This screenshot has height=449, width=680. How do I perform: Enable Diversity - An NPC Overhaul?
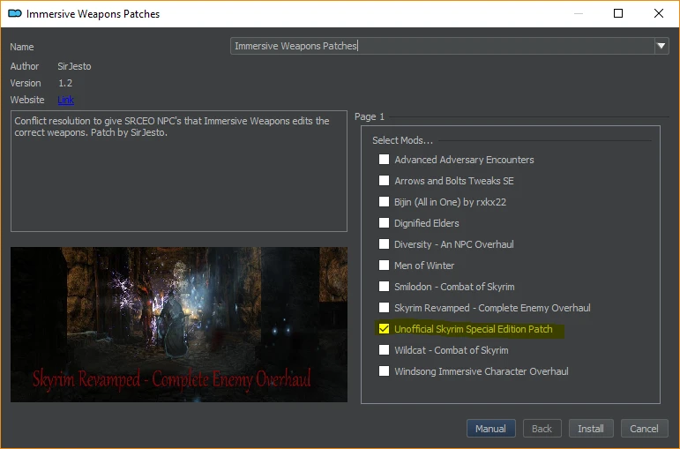pos(384,244)
